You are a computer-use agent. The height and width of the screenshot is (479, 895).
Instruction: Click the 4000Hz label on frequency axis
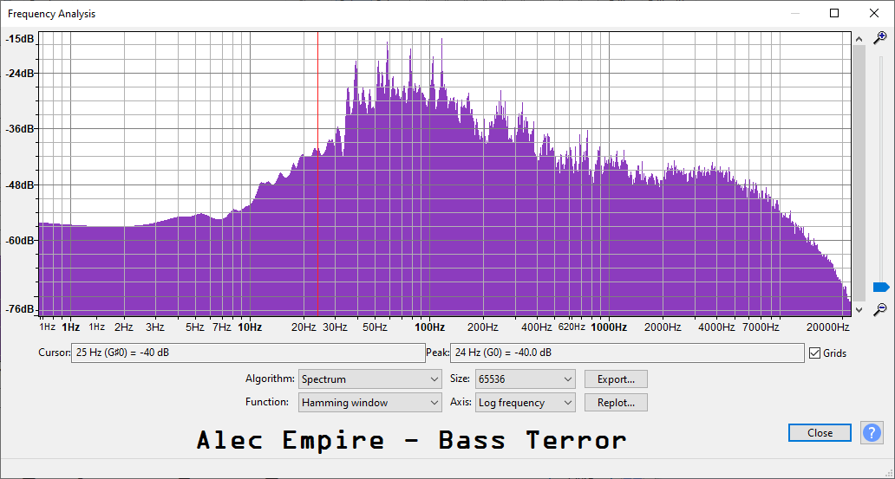[x=717, y=327]
